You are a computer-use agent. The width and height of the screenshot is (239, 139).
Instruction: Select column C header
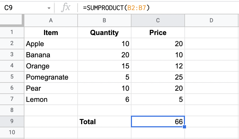point(158,20)
